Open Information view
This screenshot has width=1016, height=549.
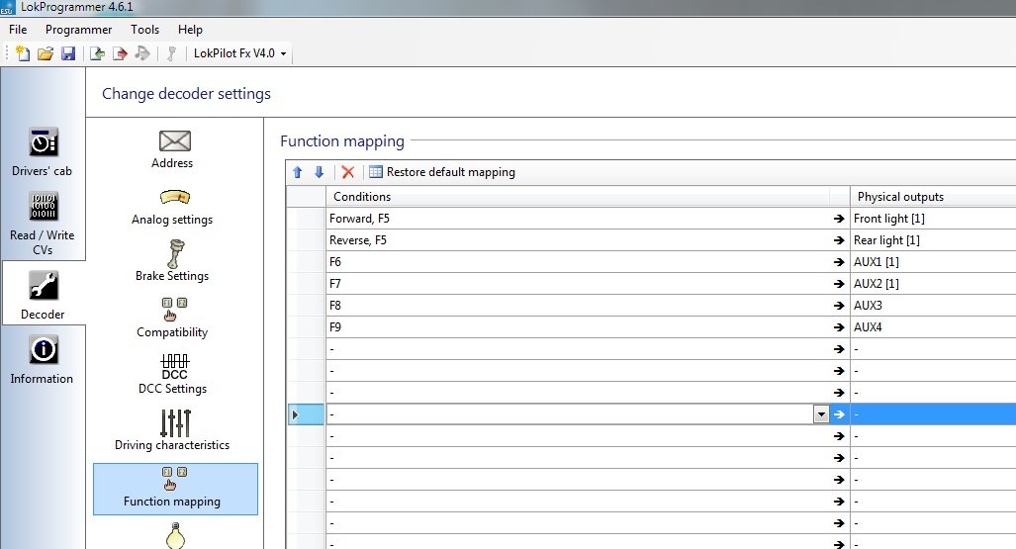click(x=43, y=360)
